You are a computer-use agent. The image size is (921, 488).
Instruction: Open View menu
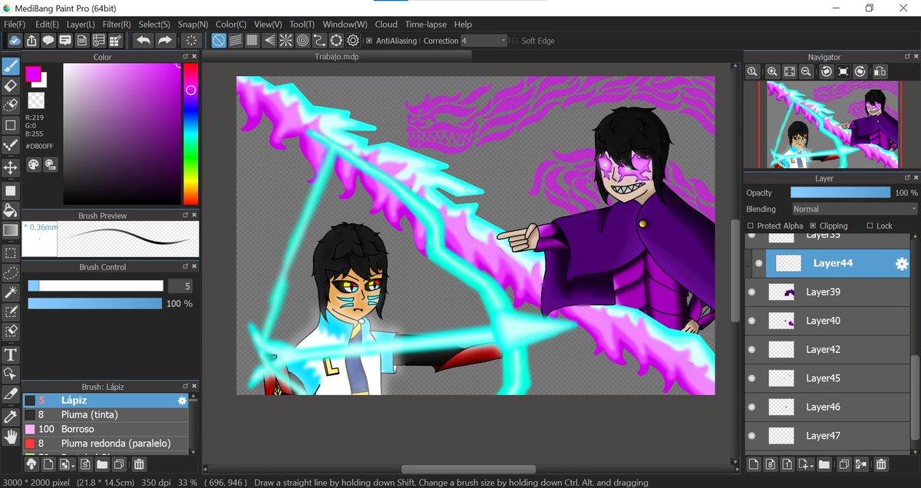pyautogui.click(x=268, y=25)
